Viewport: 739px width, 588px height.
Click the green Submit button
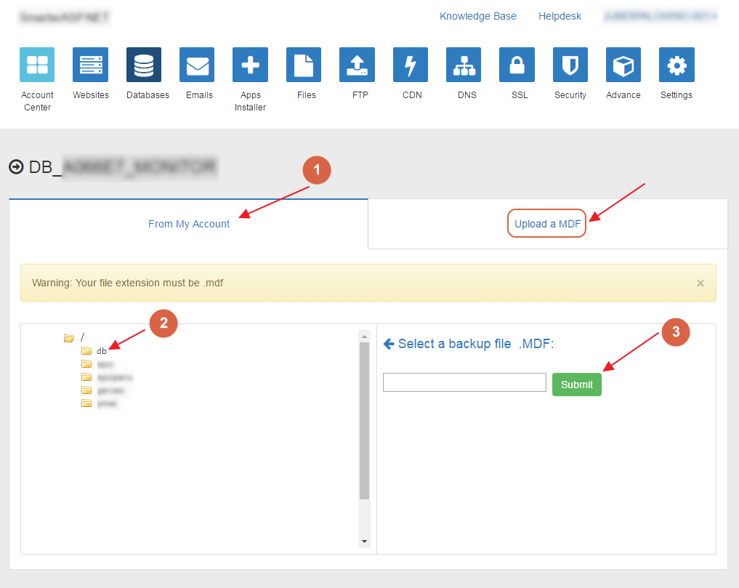[x=577, y=384]
